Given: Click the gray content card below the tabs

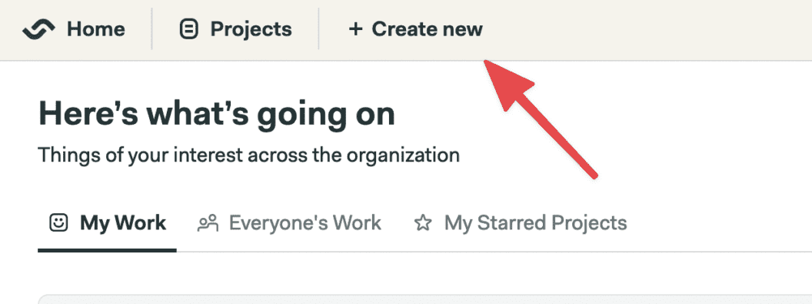Looking at the screenshot, I should click(425, 299).
